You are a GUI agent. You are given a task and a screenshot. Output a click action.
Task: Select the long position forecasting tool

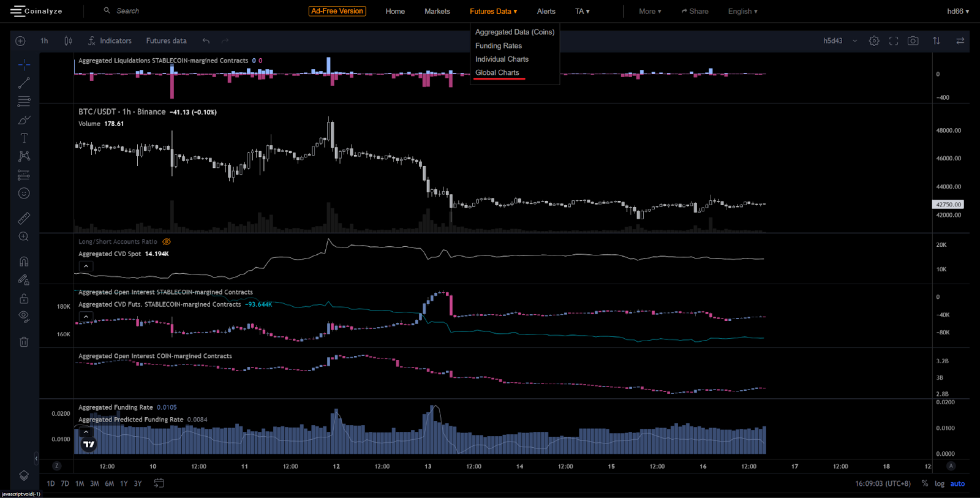[x=24, y=175]
